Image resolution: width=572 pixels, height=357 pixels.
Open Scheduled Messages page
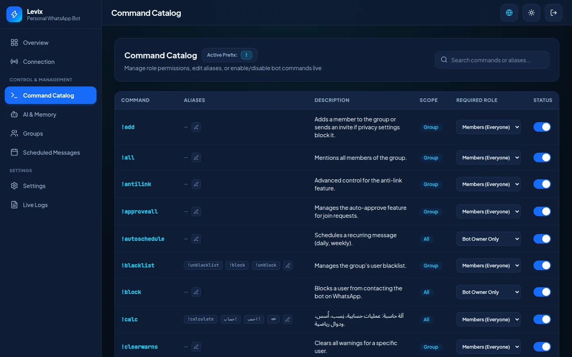click(x=50, y=152)
